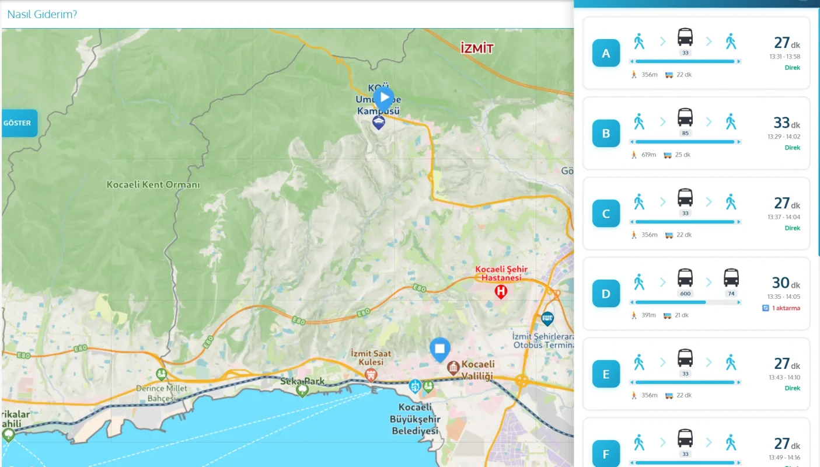Click the "21 dk" bus time
820x467 pixels.
coord(682,315)
